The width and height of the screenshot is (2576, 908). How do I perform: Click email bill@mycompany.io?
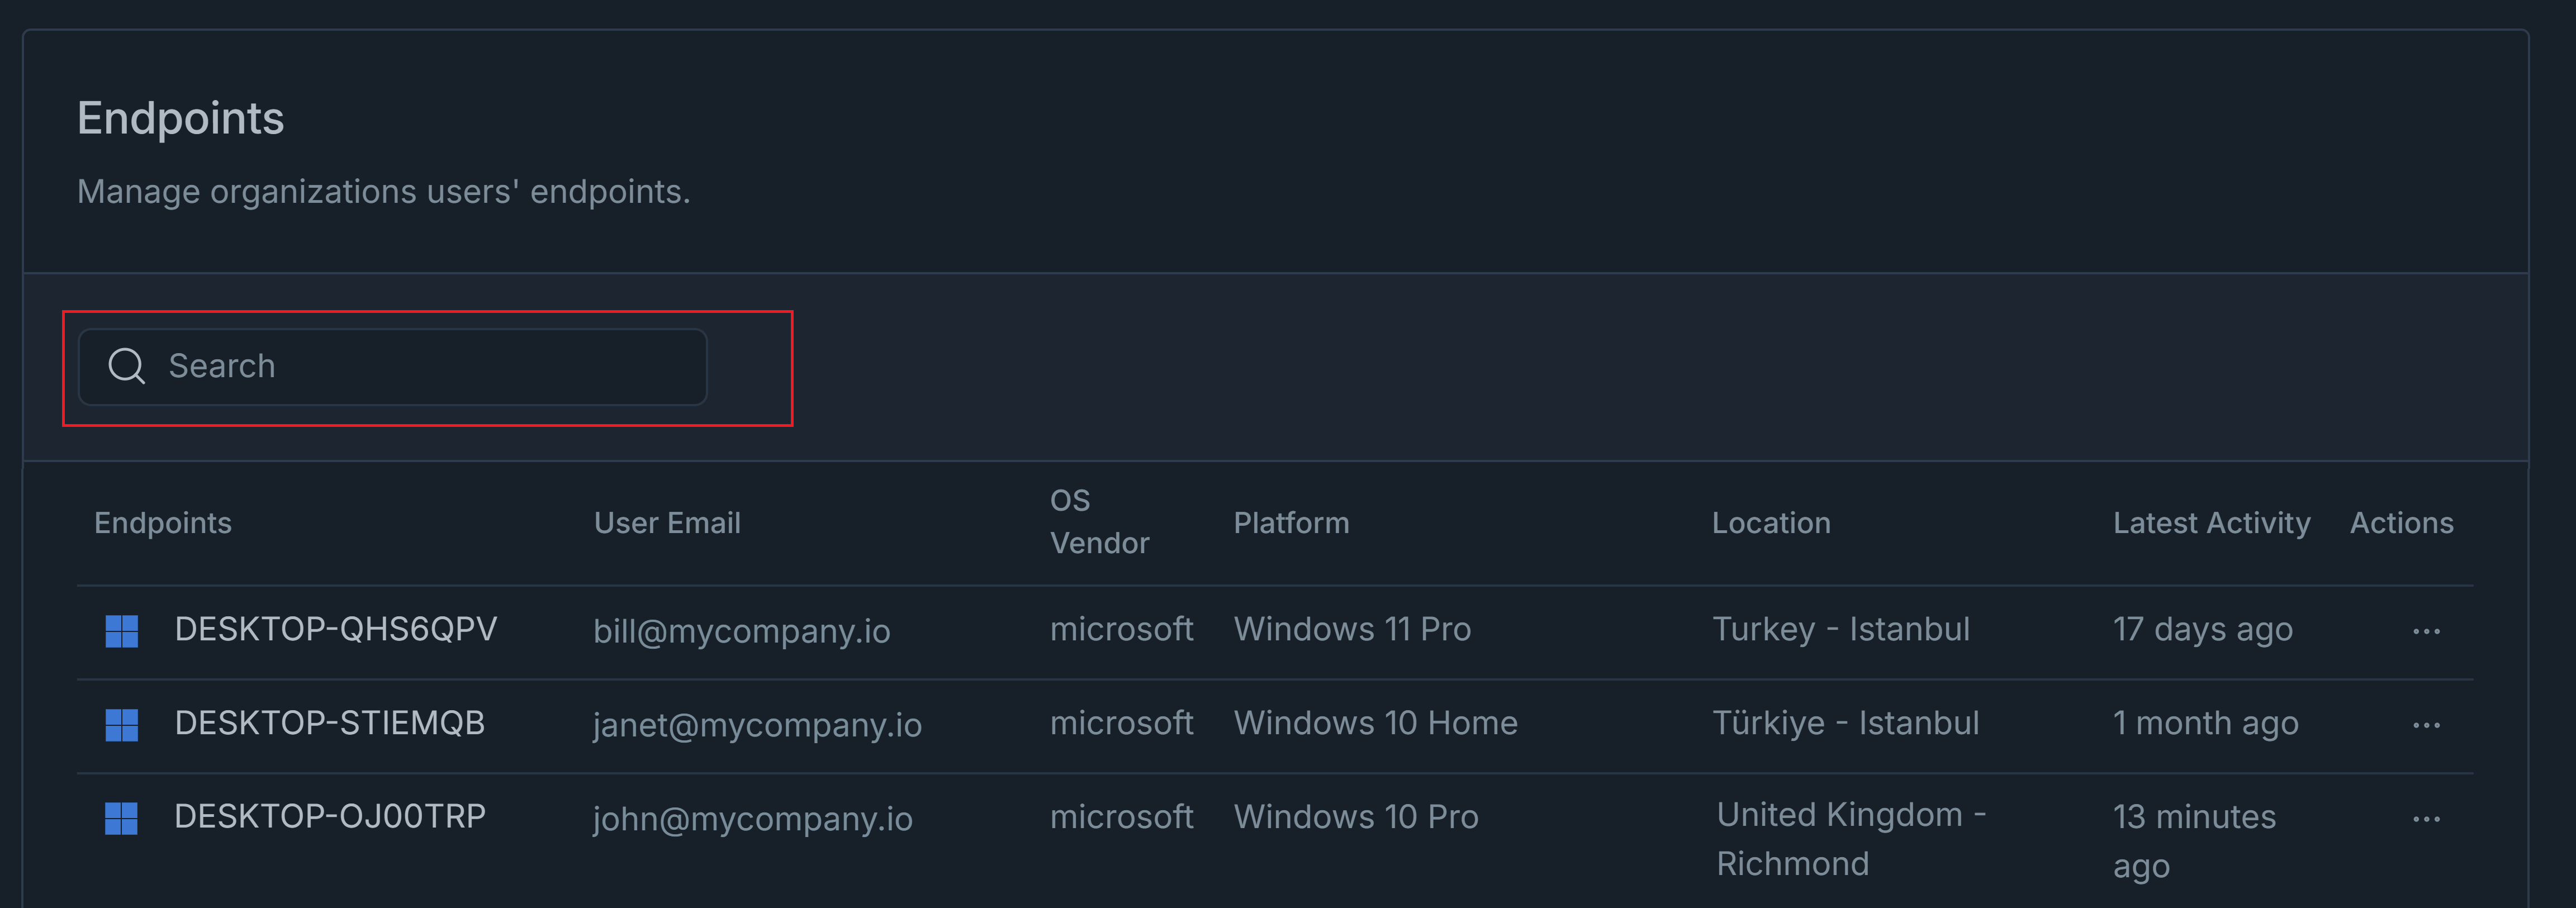[x=741, y=631]
